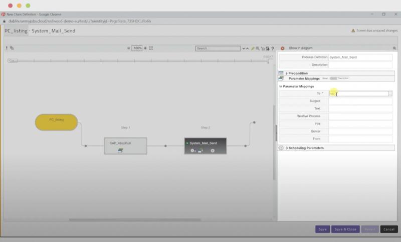
Task: Open the help question mark icon
Action: pos(273,48)
